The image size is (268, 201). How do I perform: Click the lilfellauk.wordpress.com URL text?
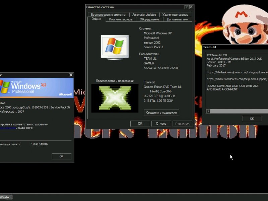tap(237, 72)
